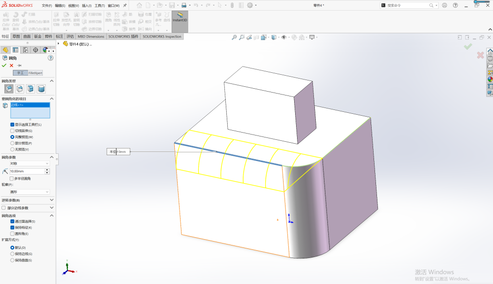Select the full round fillet type

pyautogui.click(x=41, y=89)
